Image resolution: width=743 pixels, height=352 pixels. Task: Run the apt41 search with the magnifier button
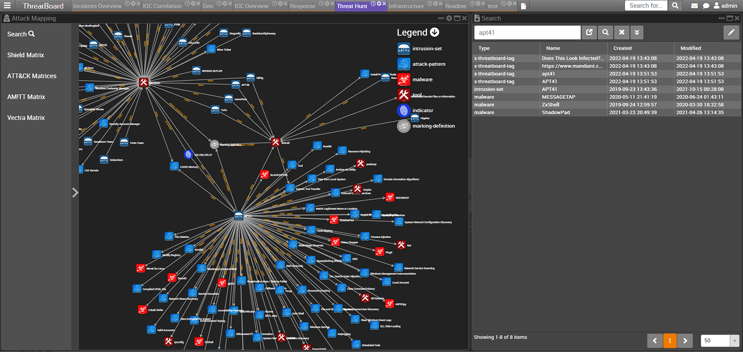[x=605, y=32]
